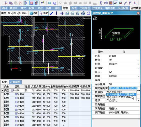141x127 pixels.
Task: Switch to the 报表 tab
Action: click(x=74, y=8)
